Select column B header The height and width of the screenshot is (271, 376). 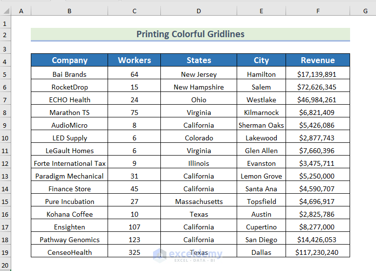[x=69, y=11]
